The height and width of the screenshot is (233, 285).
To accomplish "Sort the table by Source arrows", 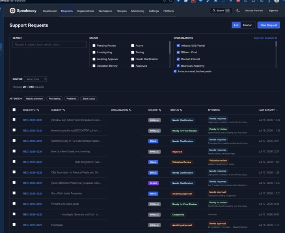I will (160, 110).
